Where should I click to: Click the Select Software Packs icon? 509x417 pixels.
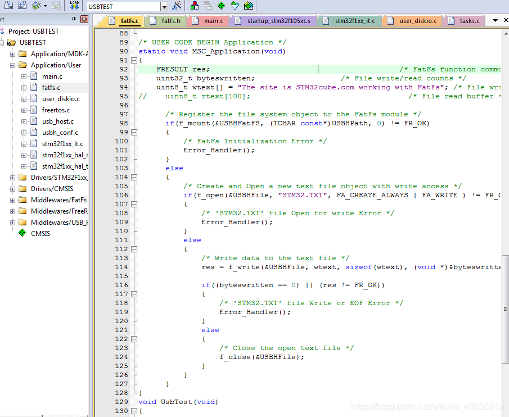click(x=235, y=5)
